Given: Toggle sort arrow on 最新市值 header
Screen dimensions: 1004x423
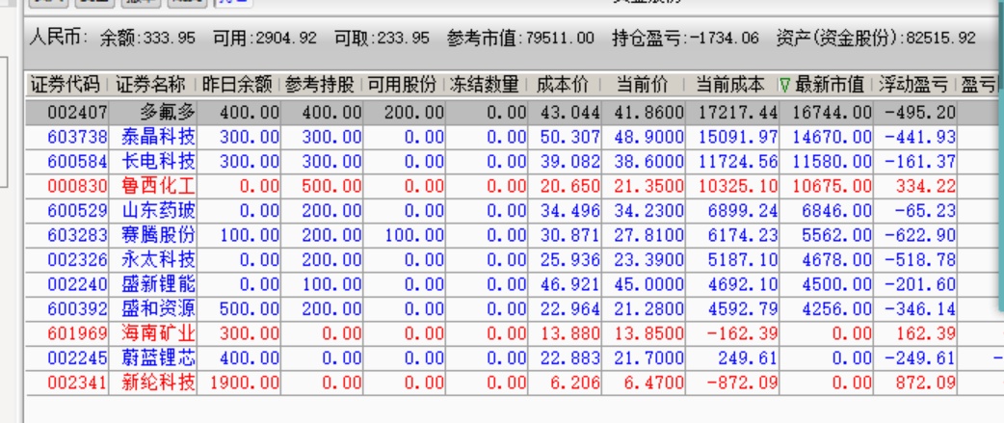Looking at the screenshot, I should point(785,85).
